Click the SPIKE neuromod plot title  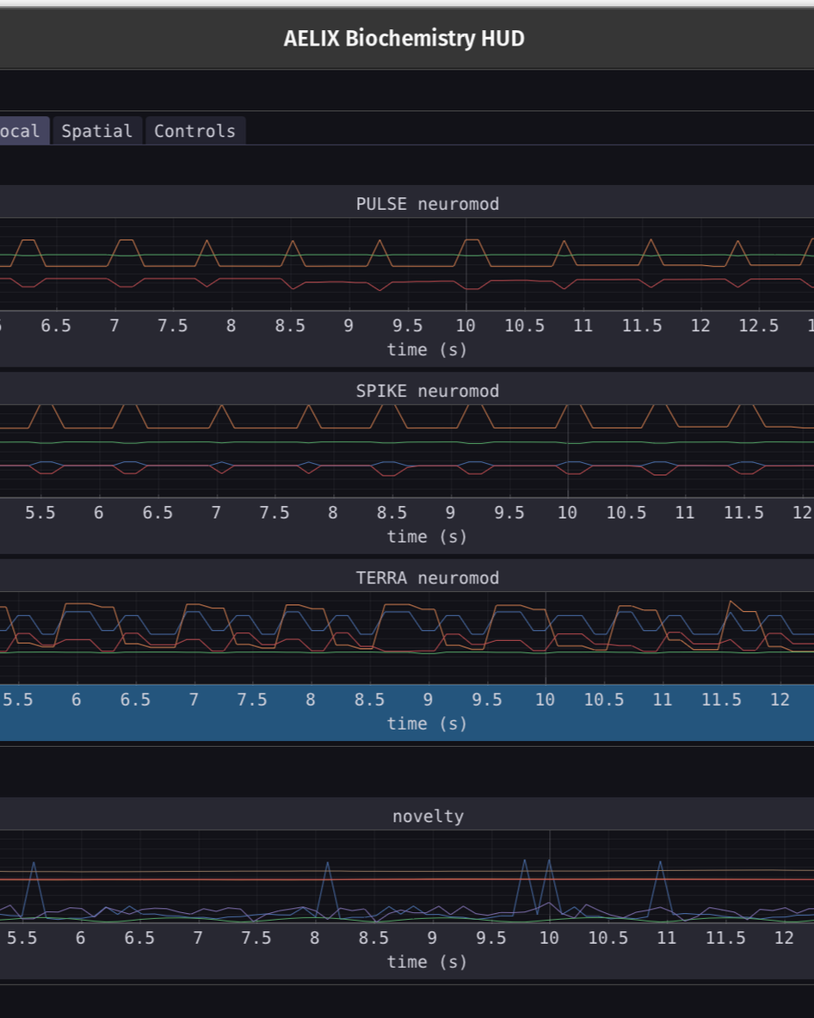427,391
